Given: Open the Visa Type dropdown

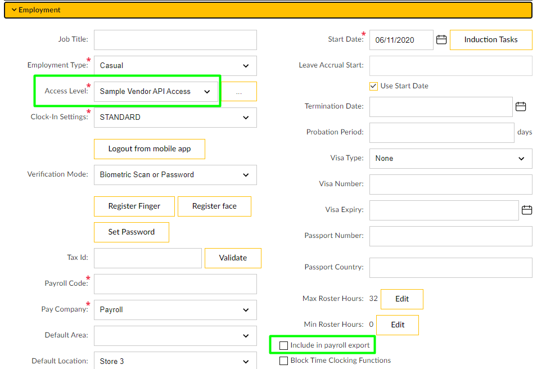Looking at the screenshot, I should (x=450, y=159).
